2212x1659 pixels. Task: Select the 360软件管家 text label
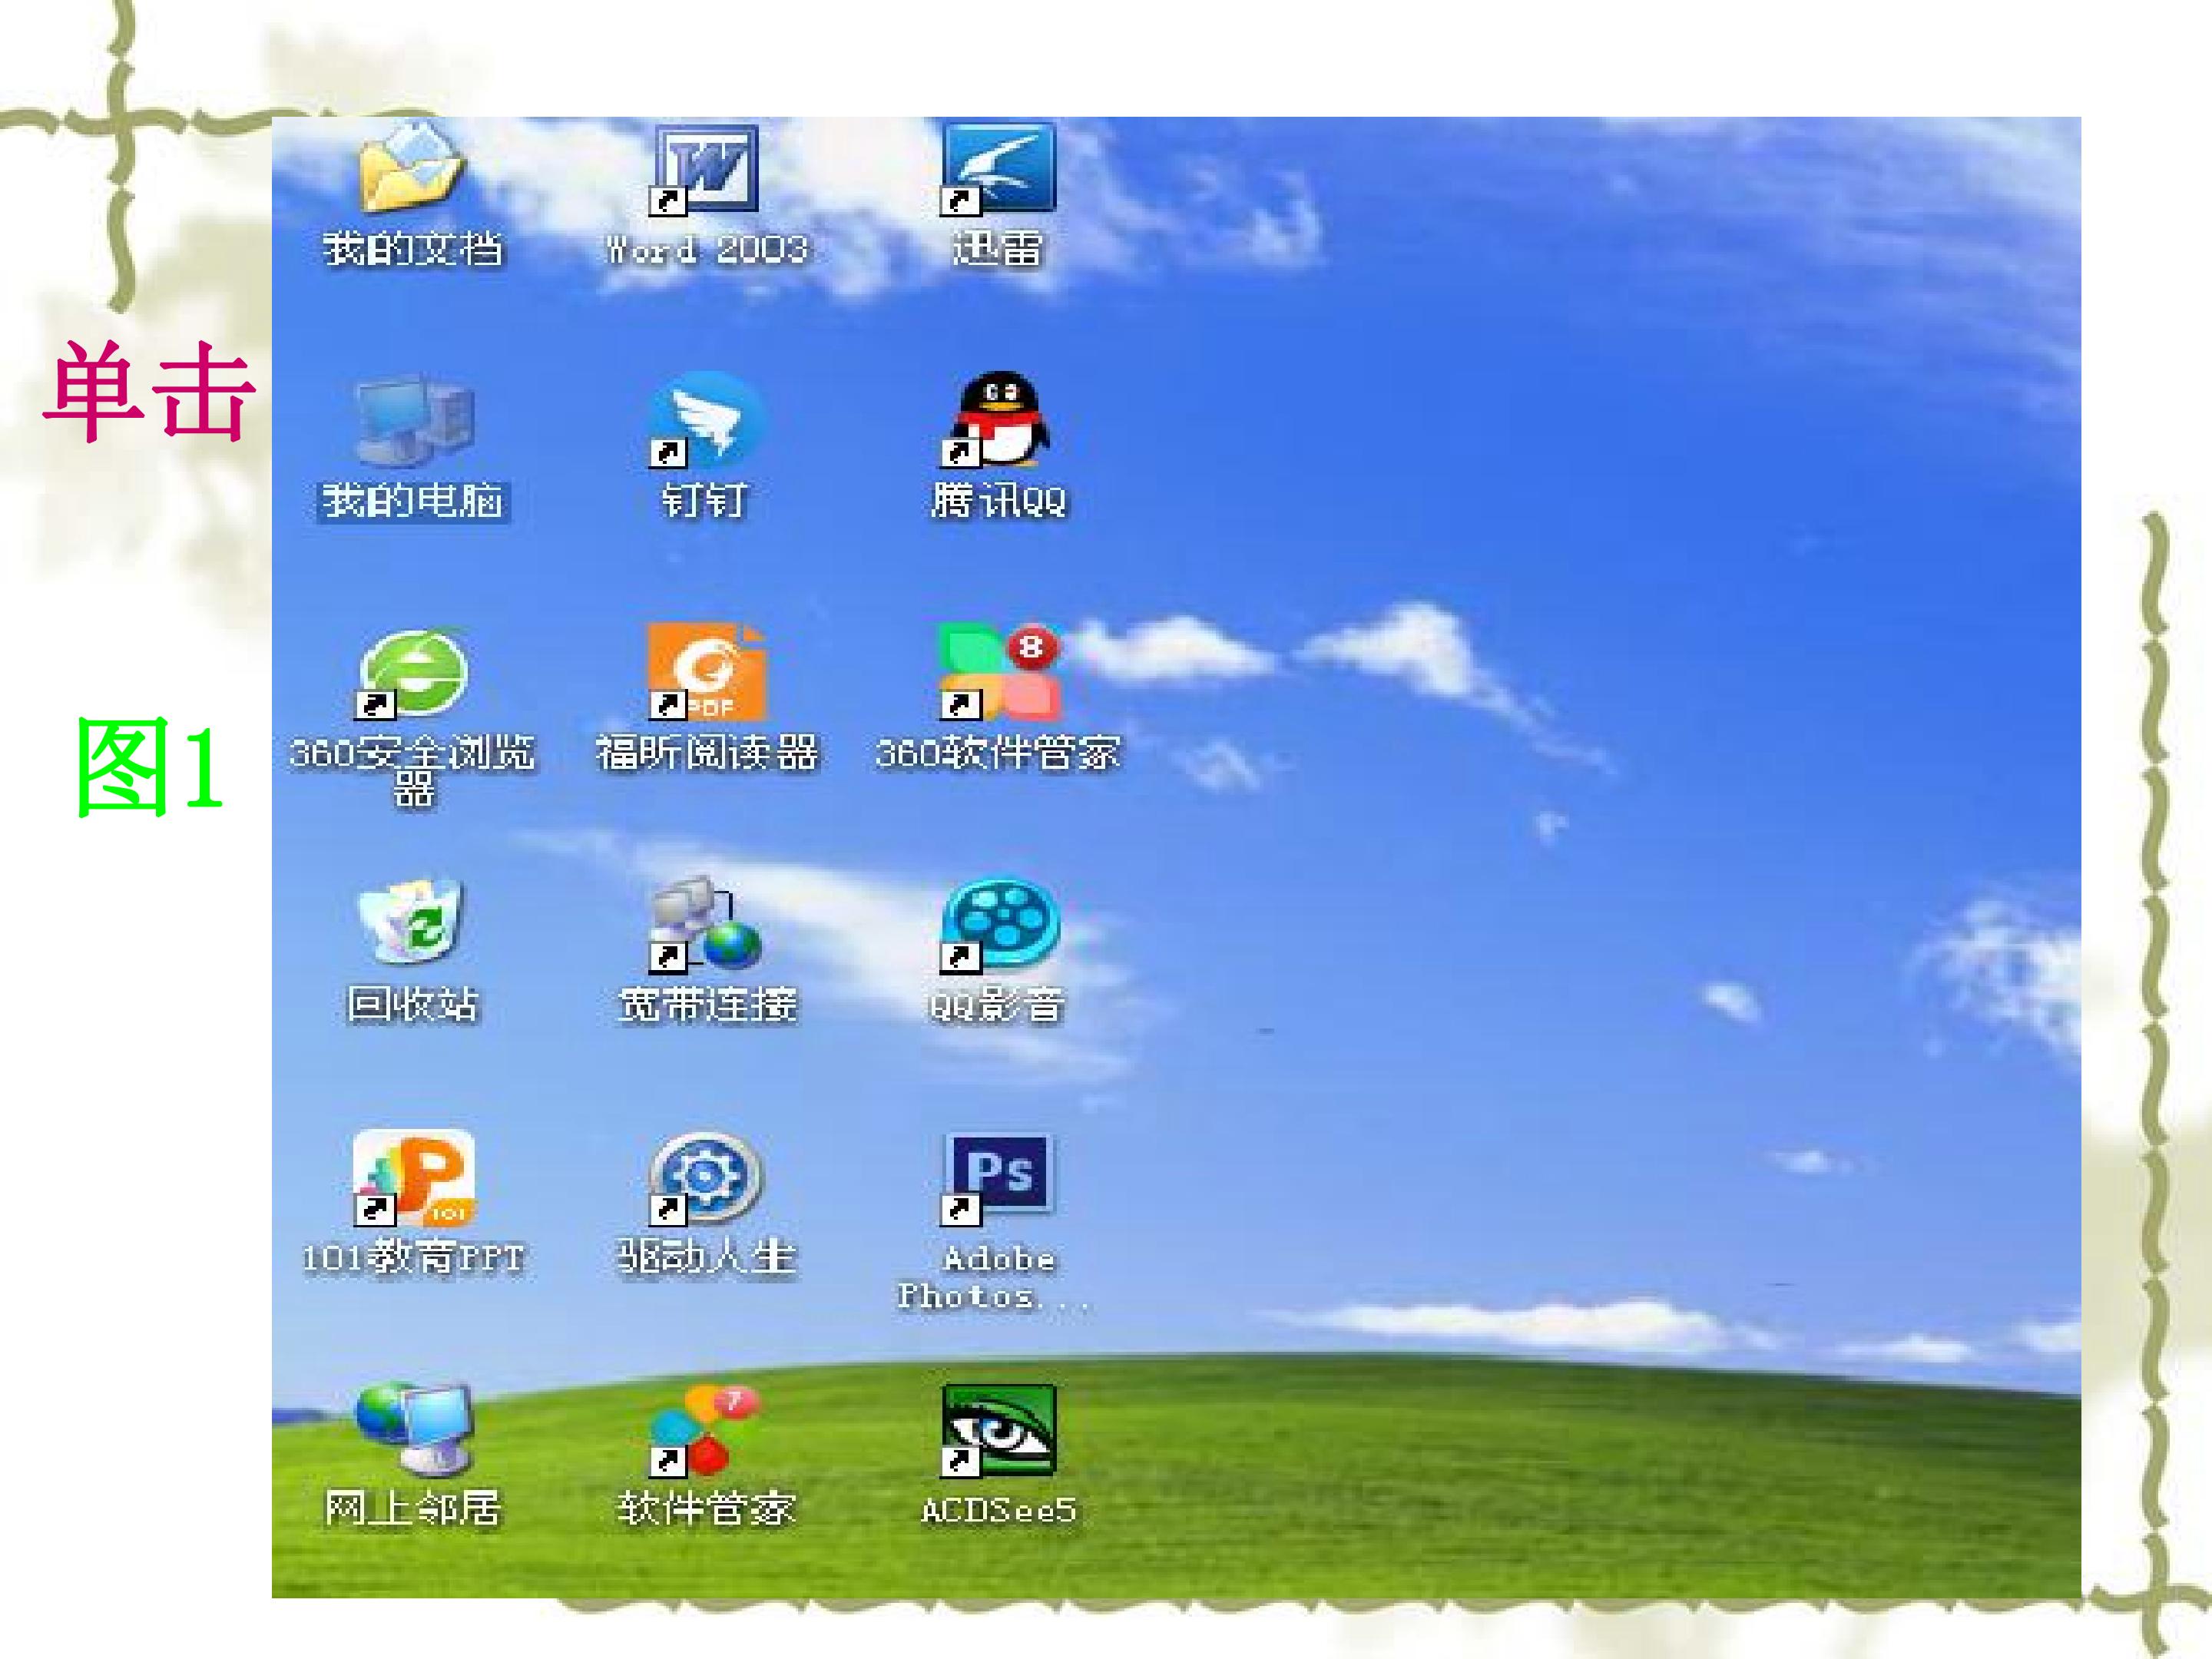pos(998,752)
